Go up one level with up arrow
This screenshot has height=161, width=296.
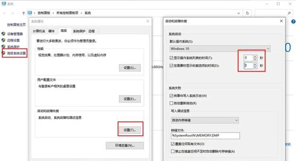coord(23,13)
